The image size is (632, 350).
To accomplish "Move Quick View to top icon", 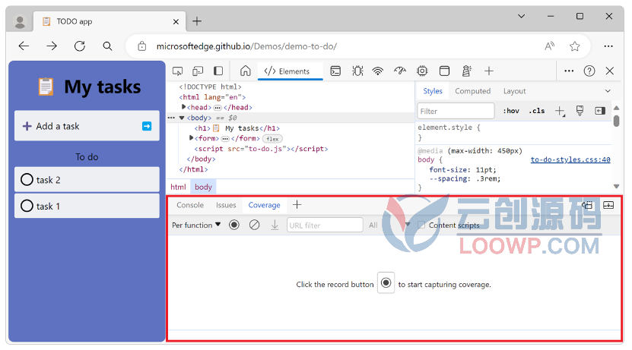I will coord(588,205).
